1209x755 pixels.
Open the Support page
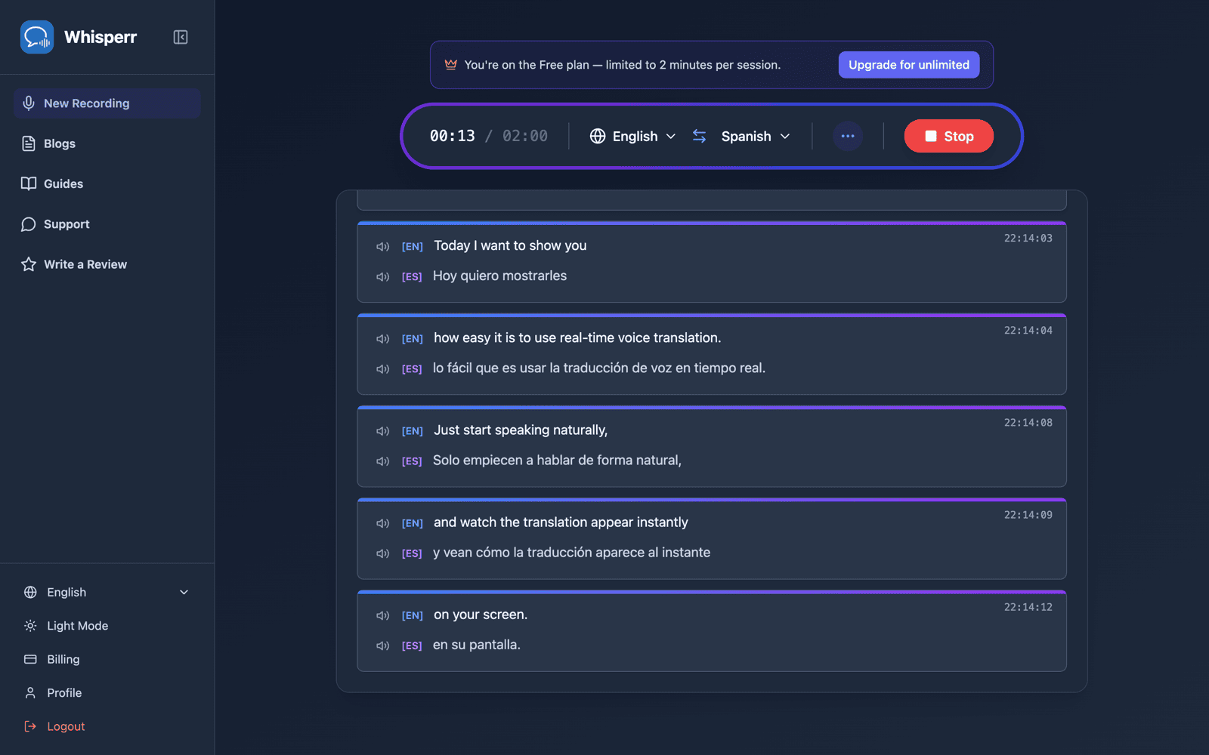[107, 224]
